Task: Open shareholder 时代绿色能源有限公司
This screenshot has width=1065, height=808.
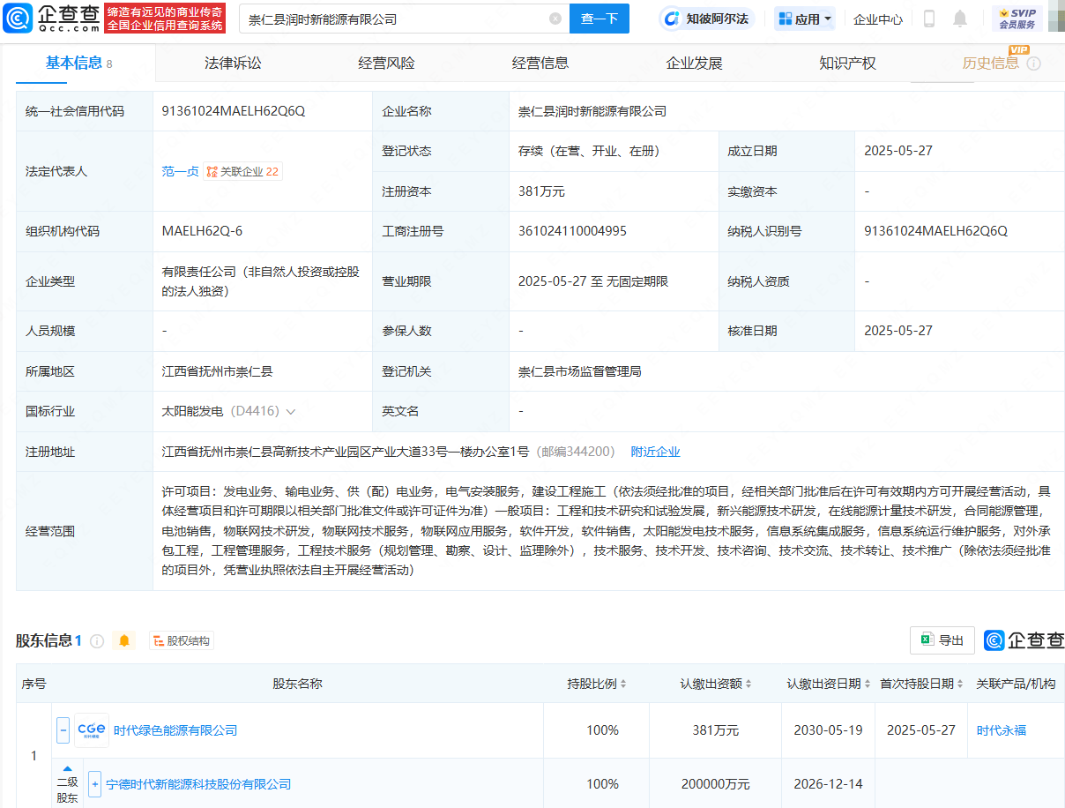Action: pos(175,730)
